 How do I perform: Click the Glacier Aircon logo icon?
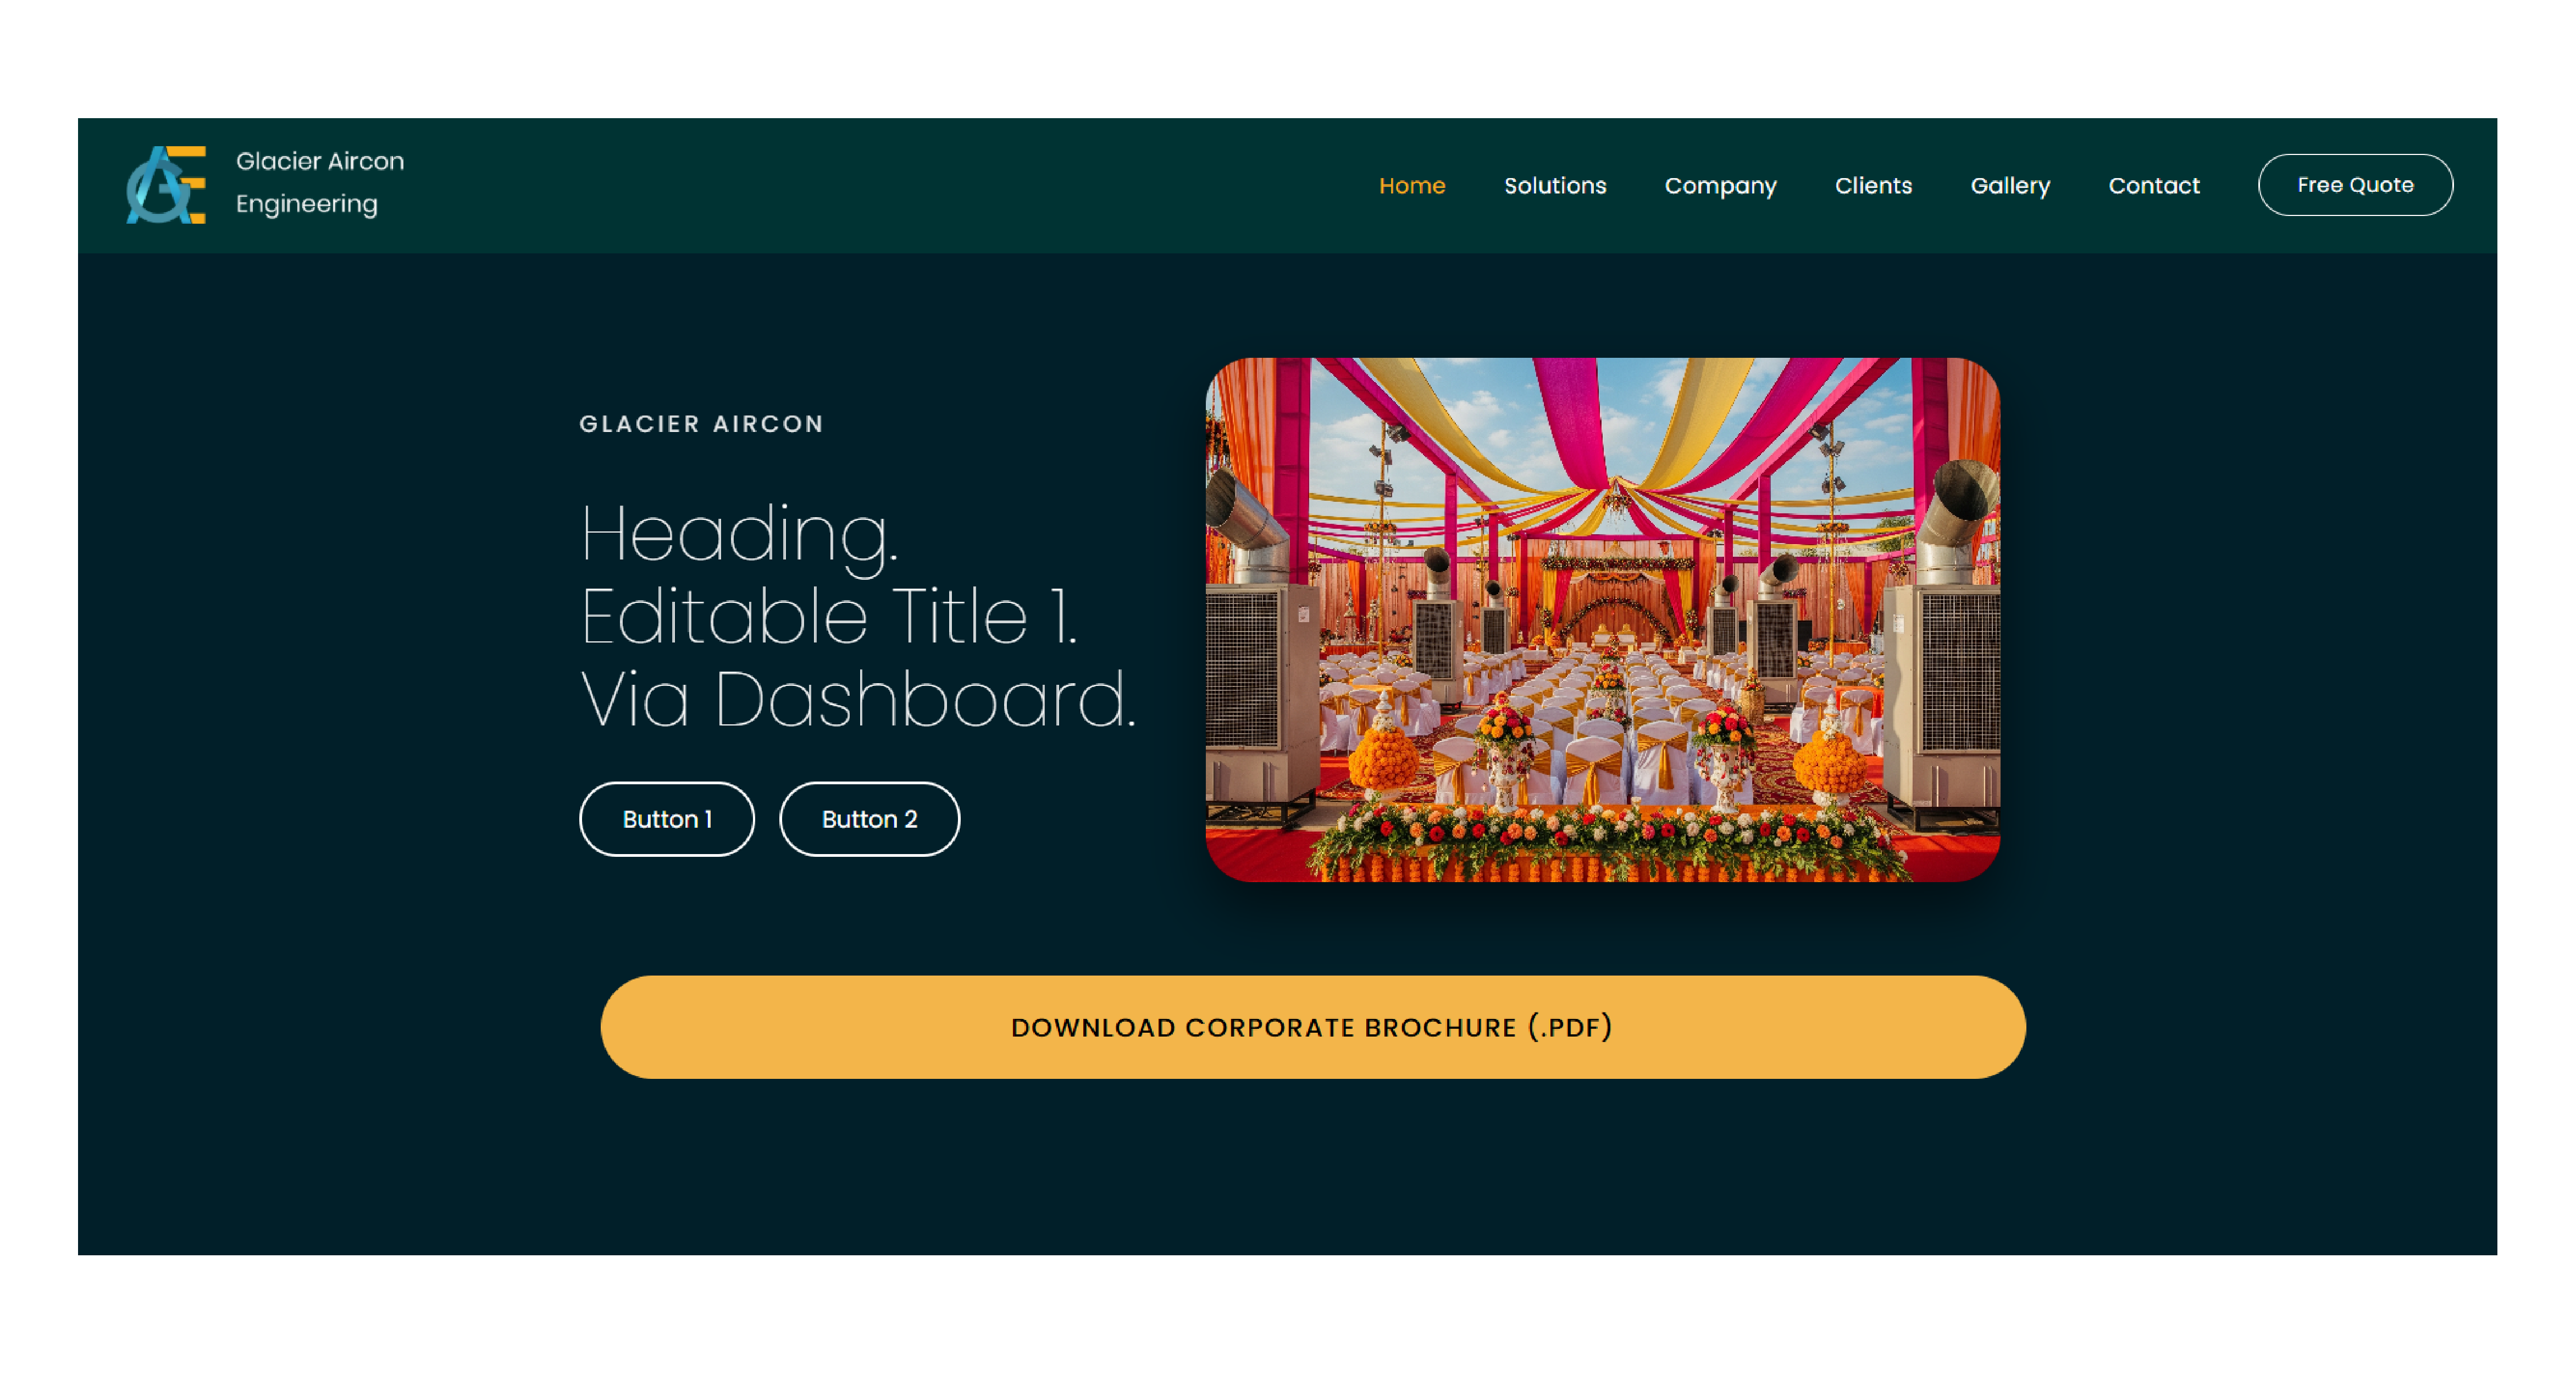coord(166,185)
